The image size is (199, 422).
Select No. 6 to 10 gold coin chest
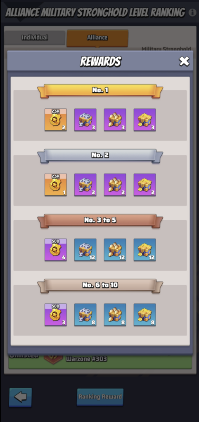(145, 314)
